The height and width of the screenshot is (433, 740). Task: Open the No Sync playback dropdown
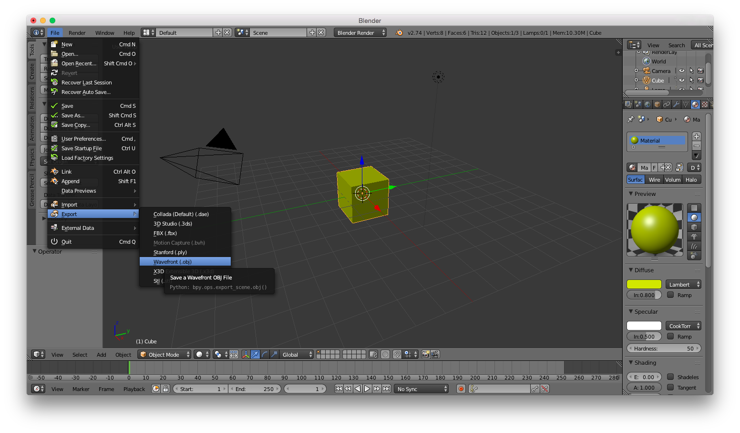(x=421, y=389)
